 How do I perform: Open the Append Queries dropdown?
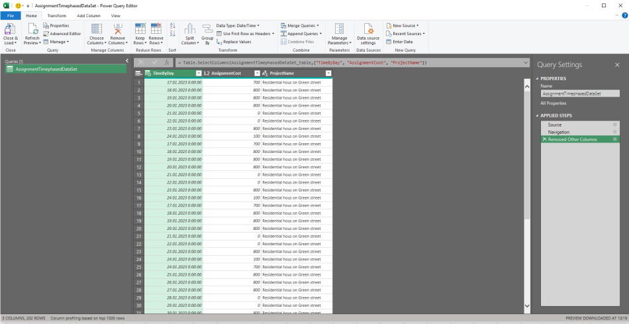tap(301, 34)
